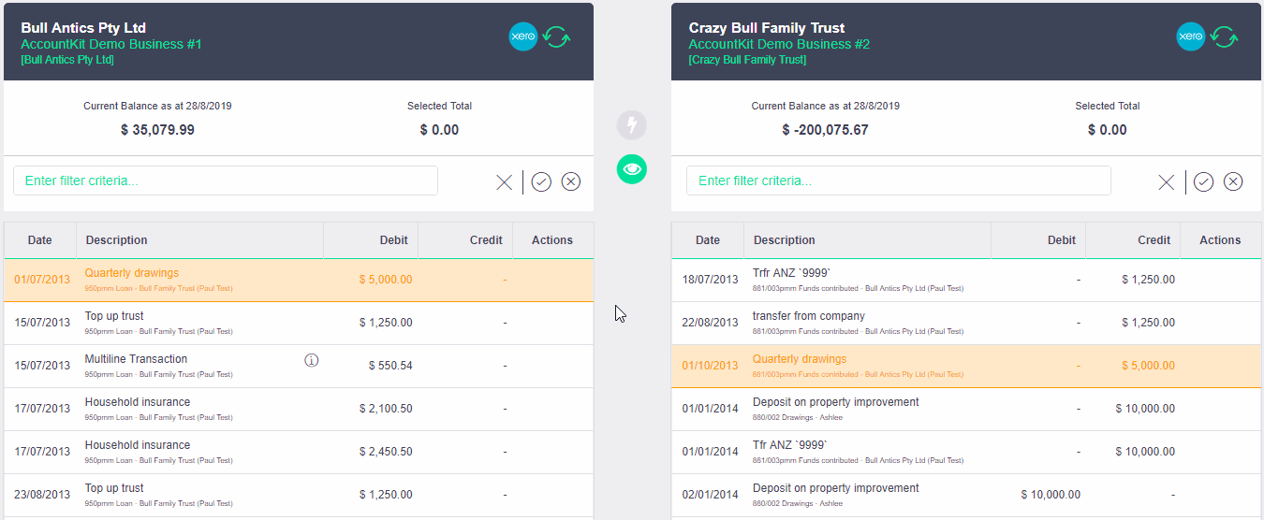
Task: Click the circled checkmark select-all icon in the left panel
Action: pos(541,182)
